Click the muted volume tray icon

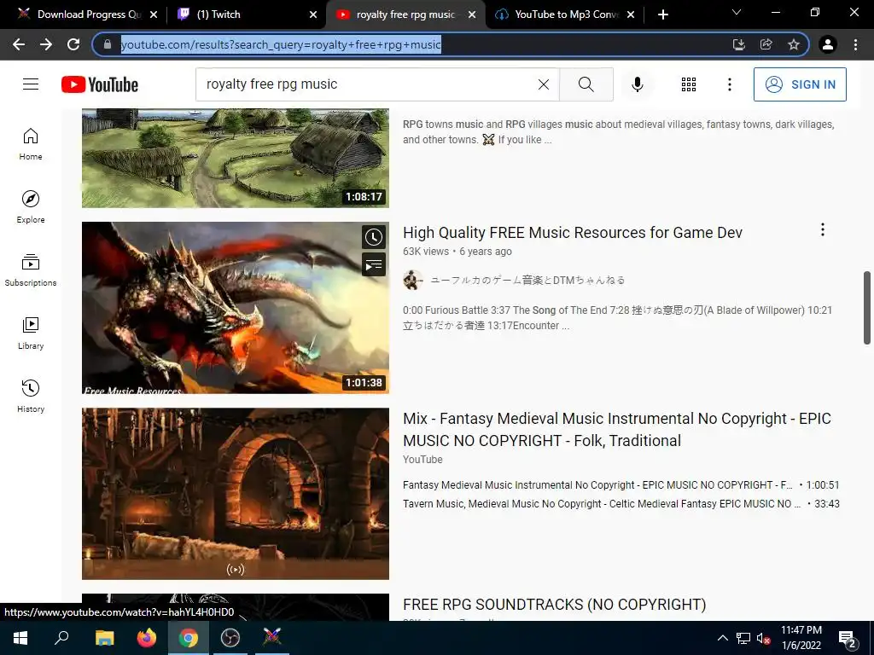click(764, 638)
